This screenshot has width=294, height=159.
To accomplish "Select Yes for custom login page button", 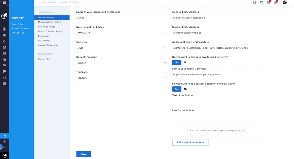I will [177, 89].
